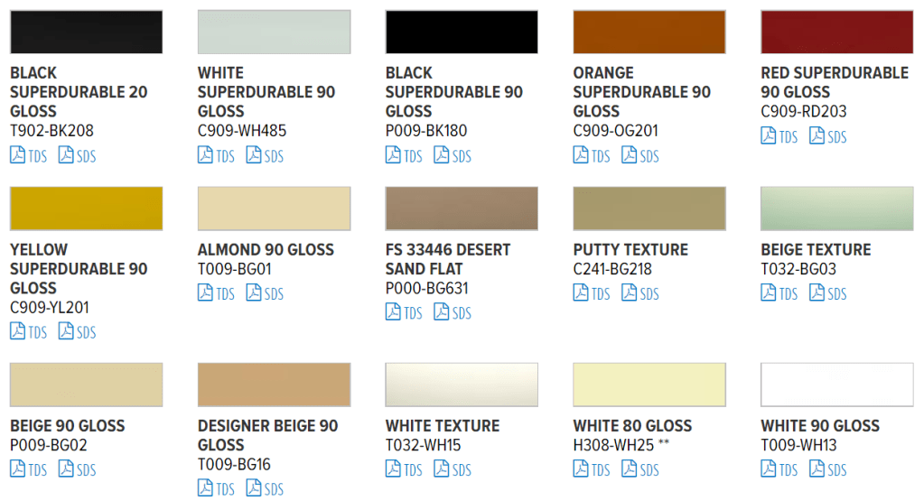Open TDS PDF for Almond 90 Gloss
Viewport: 924px width, 501px height.
(x=216, y=293)
